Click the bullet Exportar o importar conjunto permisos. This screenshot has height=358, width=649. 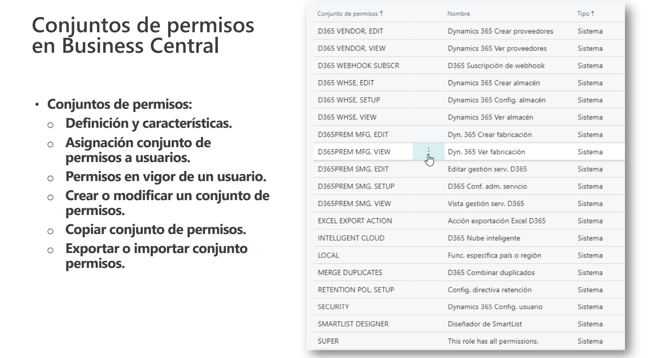(x=157, y=256)
